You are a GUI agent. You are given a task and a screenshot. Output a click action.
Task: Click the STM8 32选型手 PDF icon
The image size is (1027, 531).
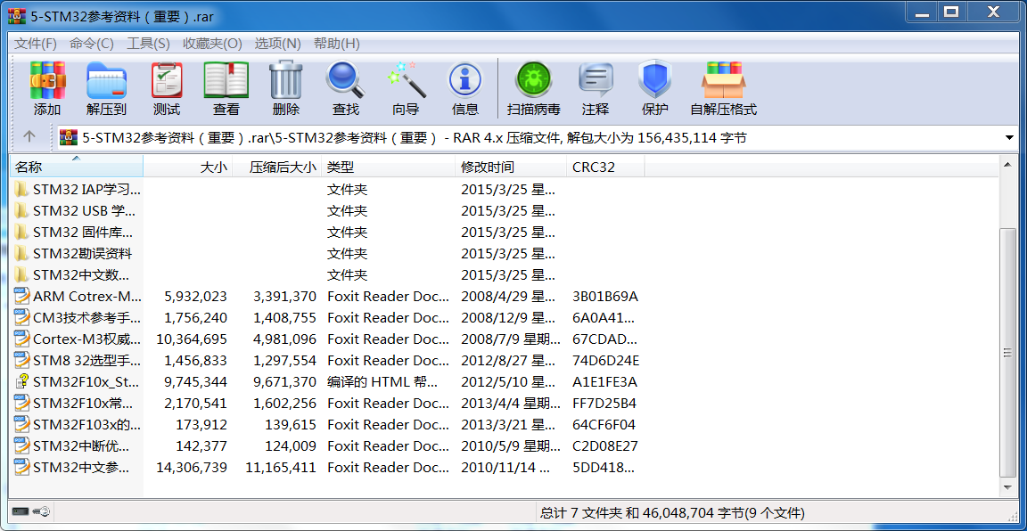[22, 360]
